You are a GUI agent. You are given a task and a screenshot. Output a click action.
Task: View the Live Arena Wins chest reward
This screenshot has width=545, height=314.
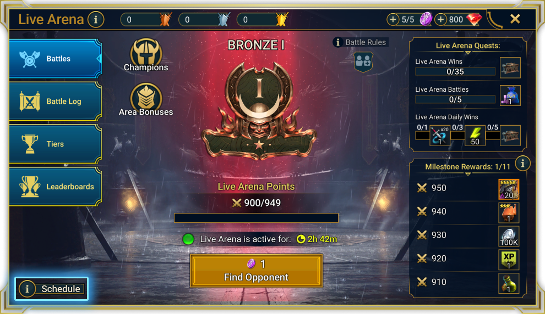pos(510,68)
